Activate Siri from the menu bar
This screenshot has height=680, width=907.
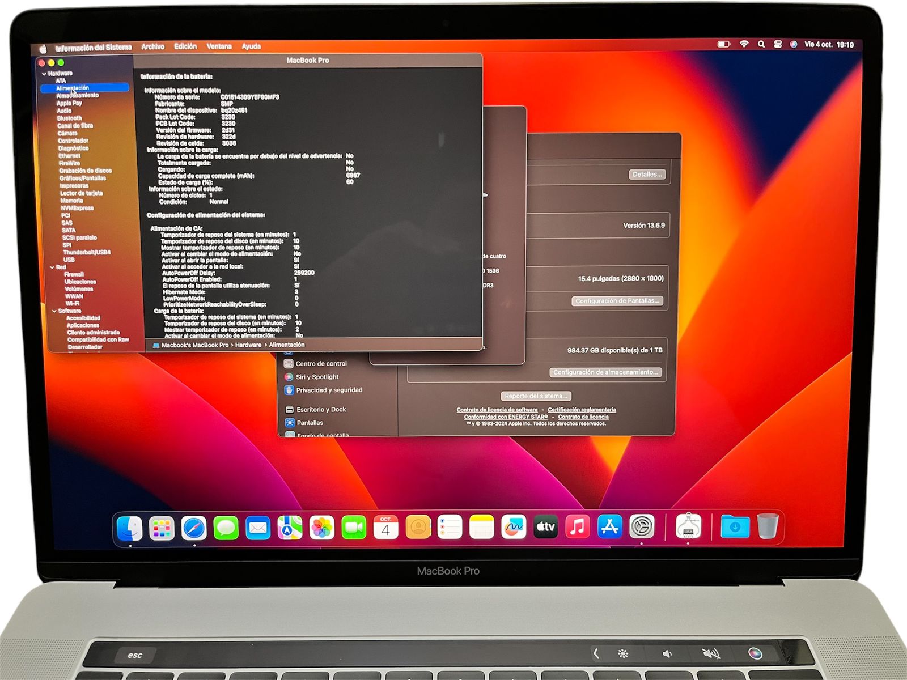[794, 44]
